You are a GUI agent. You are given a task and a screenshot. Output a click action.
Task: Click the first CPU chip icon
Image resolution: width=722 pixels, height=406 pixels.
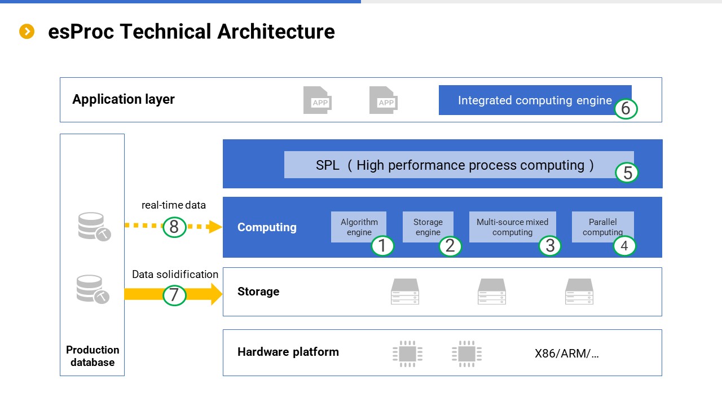407,354
